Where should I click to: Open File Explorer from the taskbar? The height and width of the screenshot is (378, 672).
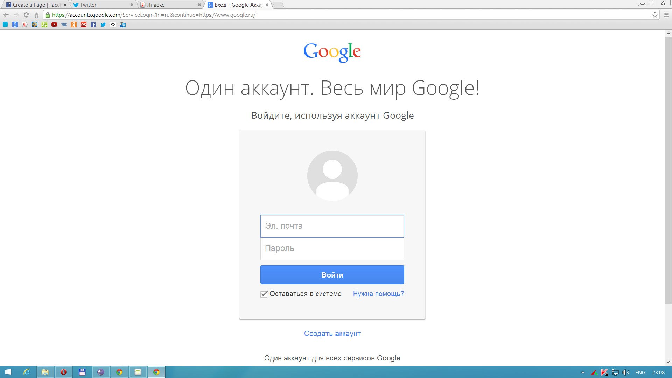click(x=45, y=372)
